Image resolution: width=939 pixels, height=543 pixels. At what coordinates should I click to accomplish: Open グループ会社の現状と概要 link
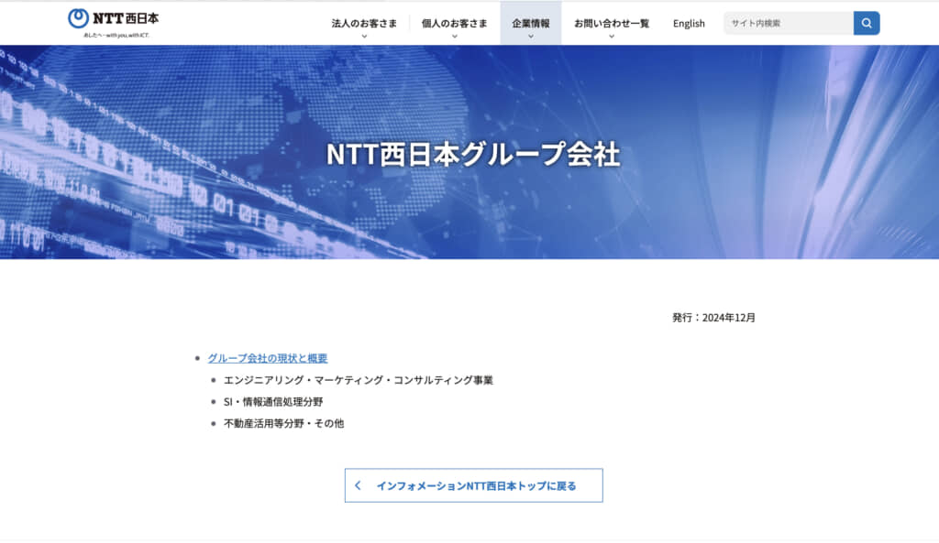click(268, 358)
